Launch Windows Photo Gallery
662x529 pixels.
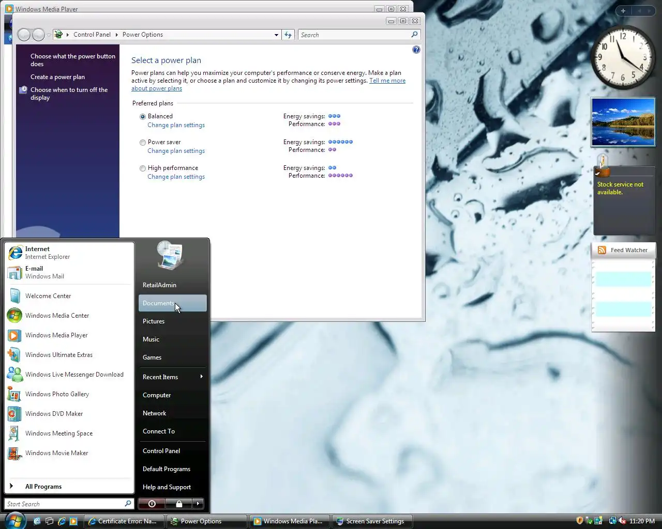[x=69, y=394]
